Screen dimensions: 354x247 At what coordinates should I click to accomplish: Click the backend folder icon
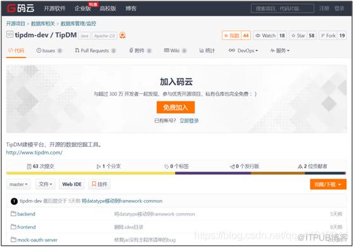coord(13,213)
